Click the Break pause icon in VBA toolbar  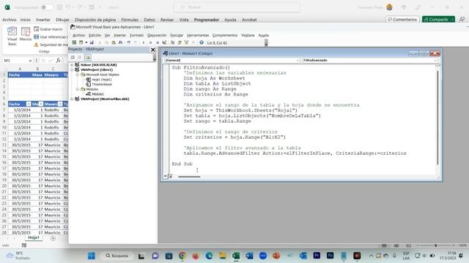[x=150, y=42]
